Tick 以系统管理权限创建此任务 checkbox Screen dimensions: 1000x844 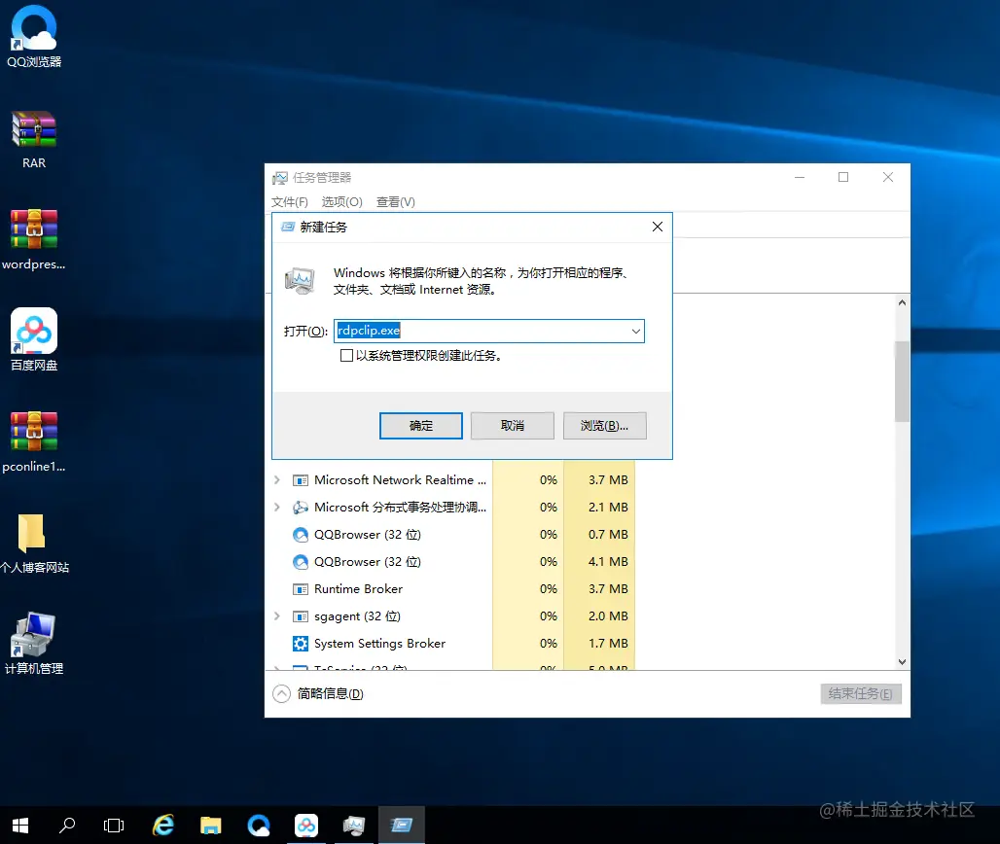(346, 356)
